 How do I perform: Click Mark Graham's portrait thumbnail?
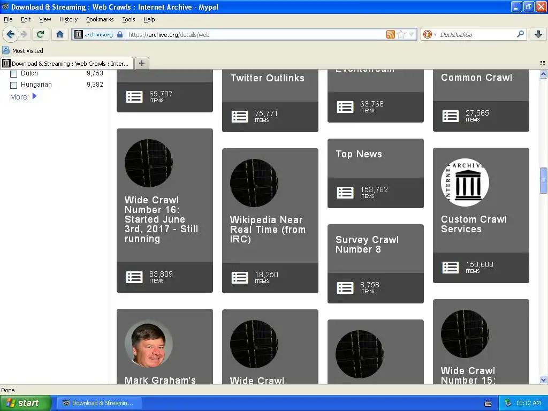pos(149,344)
